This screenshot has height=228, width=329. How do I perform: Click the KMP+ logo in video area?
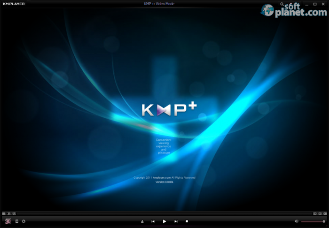coord(169,110)
